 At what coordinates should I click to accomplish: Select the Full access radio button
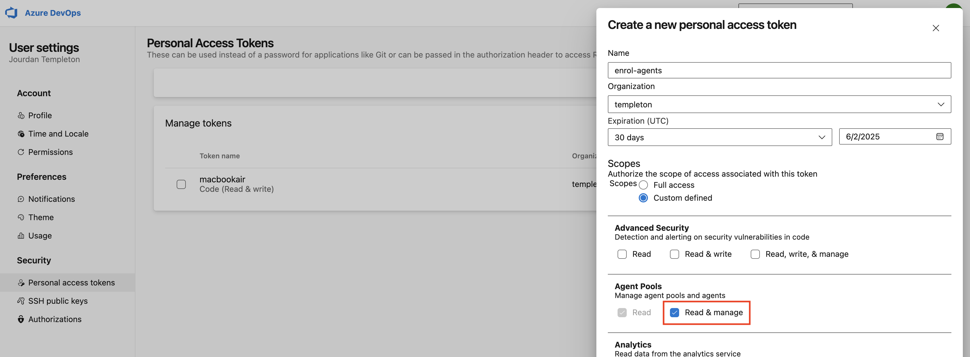(x=643, y=185)
